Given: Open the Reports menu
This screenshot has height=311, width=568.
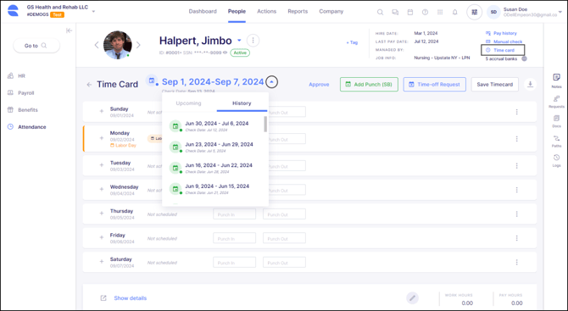Looking at the screenshot, I should pyautogui.click(x=298, y=11).
